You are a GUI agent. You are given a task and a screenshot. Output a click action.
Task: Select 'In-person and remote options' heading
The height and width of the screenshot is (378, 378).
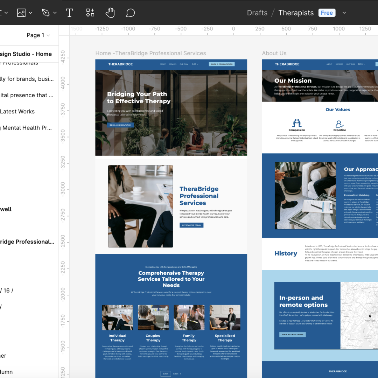tap(303, 301)
